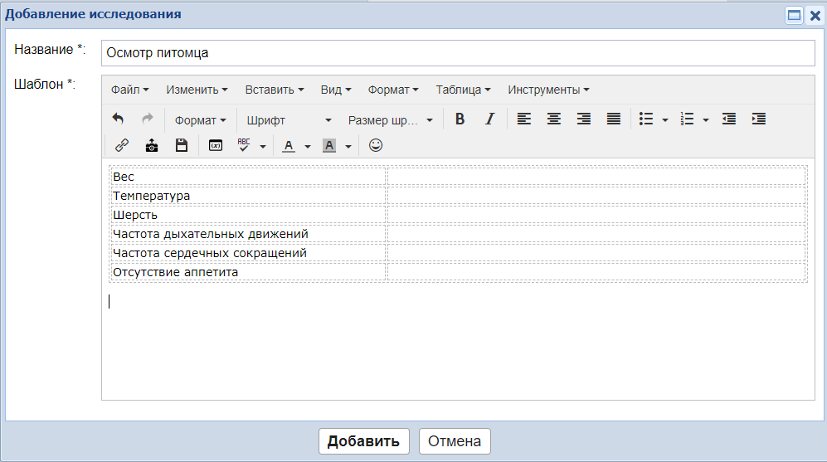This screenshot has width=827, height=462.
Task: Open the Таблица menu
Action: click(463, 90)
